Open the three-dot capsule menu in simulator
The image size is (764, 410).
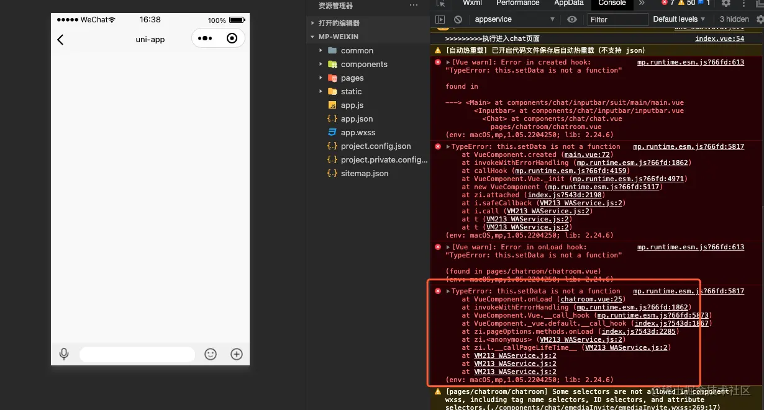205,38
